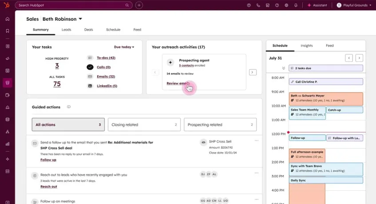
Task: Select the Insights tab in right panel
Action: click(307, 46)
